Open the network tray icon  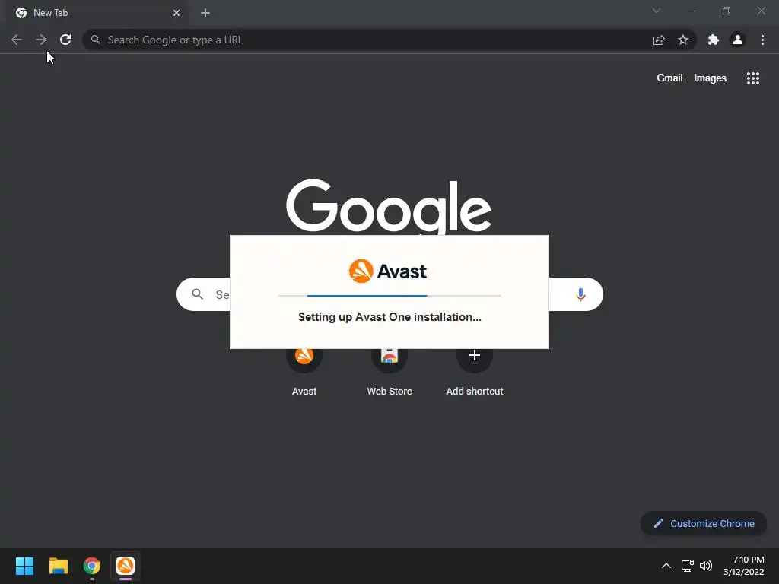(x=687, y=566)
